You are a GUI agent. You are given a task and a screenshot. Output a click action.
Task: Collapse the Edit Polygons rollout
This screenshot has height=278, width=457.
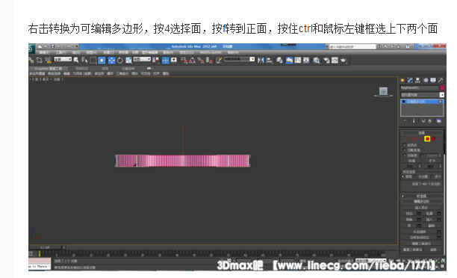pyautogui.click(x=421, y=201)
